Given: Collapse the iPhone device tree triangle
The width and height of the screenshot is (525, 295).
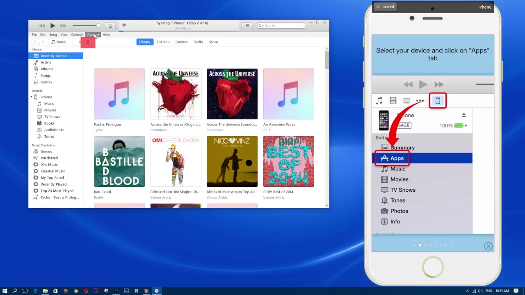Looking at the screenshot, I should 31,97.
